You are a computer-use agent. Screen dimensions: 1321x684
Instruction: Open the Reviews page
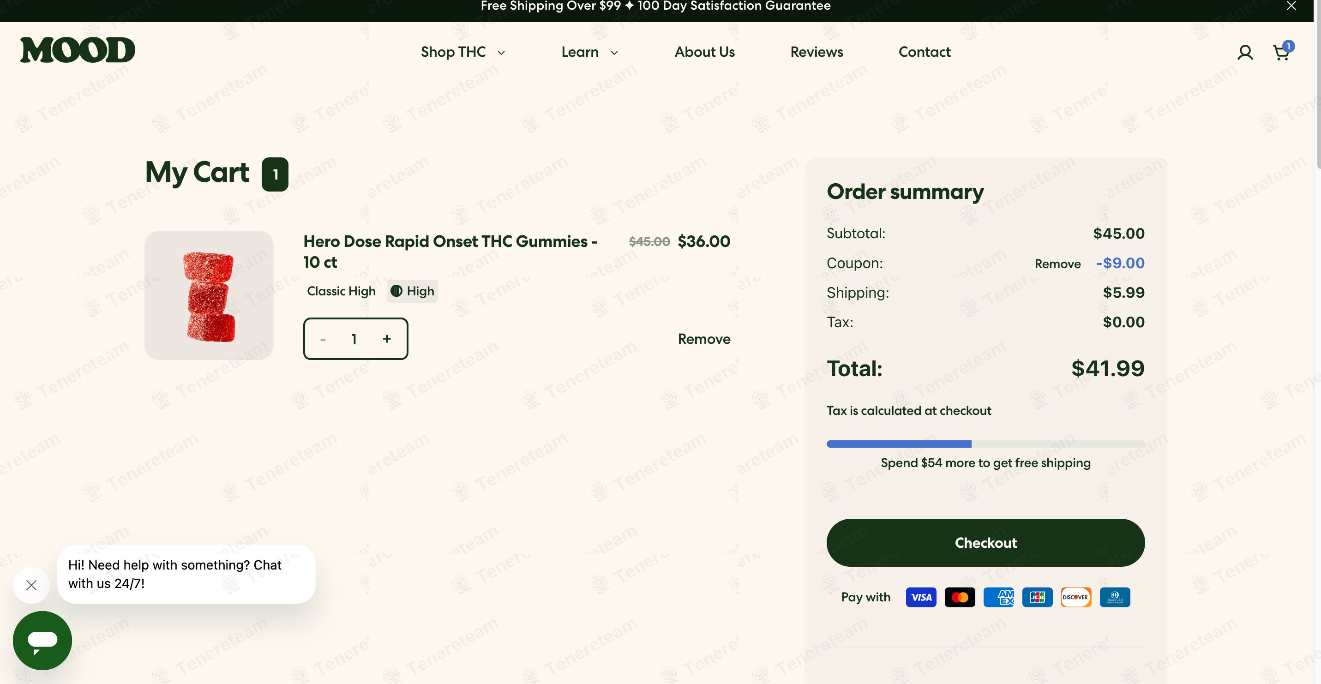(x=816, y=52)
